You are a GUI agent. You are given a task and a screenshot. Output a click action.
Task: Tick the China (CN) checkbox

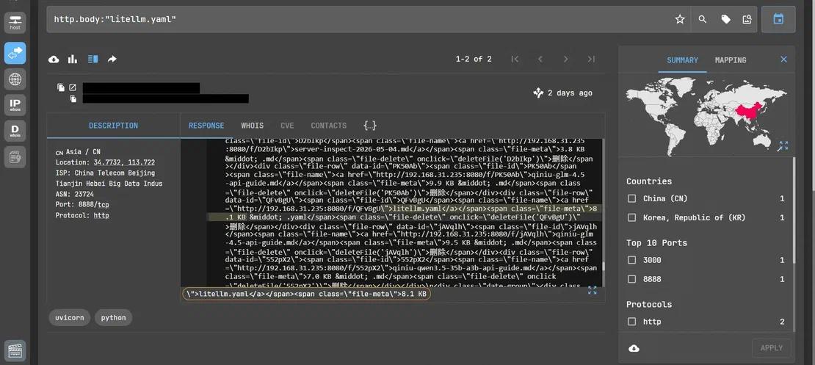click(631, 198)
